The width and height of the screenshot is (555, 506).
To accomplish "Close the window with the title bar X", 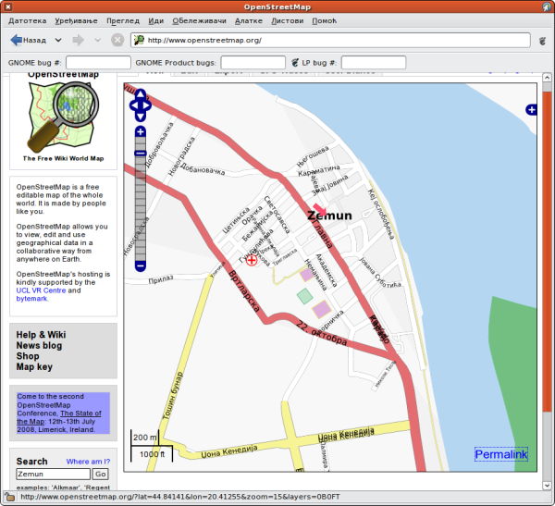I will point(7,6).
